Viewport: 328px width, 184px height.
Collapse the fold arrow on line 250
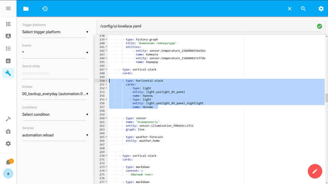click(106, 81)
